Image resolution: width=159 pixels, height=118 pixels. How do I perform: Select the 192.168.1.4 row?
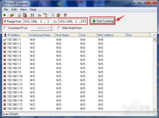pos(77,52)
